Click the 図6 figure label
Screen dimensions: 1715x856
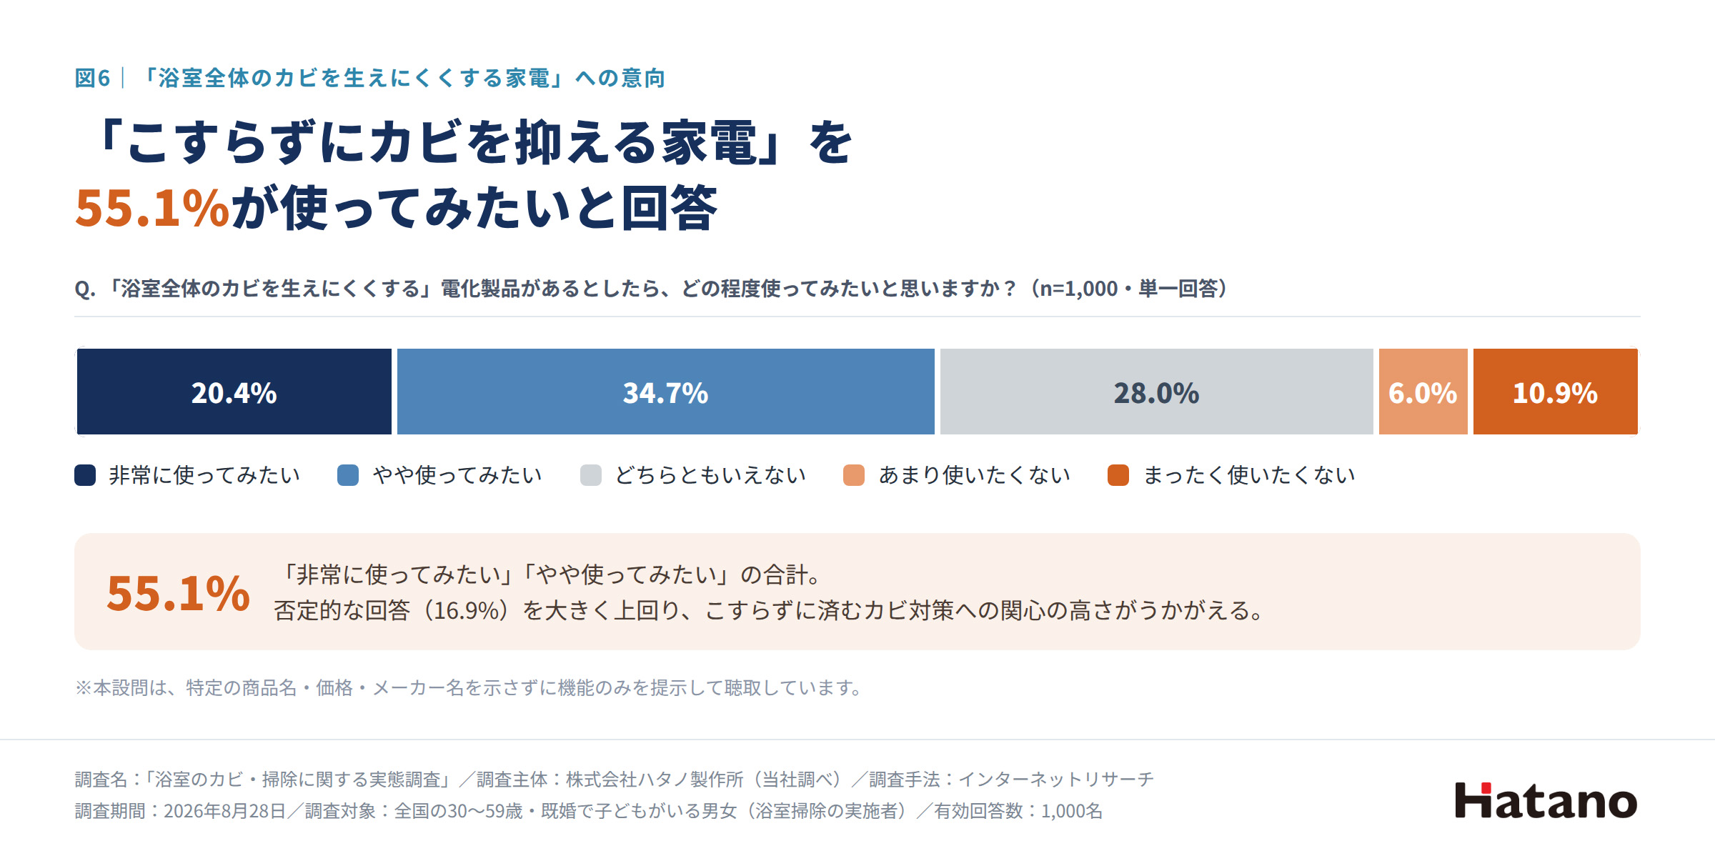point(92,78)
